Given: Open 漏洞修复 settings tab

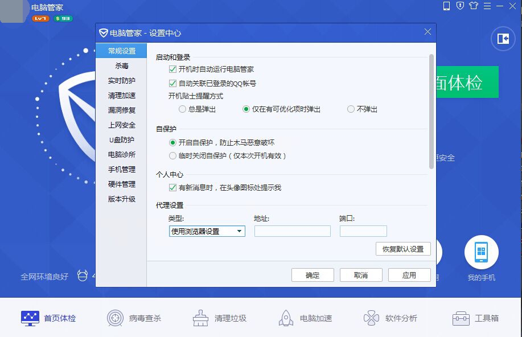Looking at the screenshot, I should tap(121, 110).
